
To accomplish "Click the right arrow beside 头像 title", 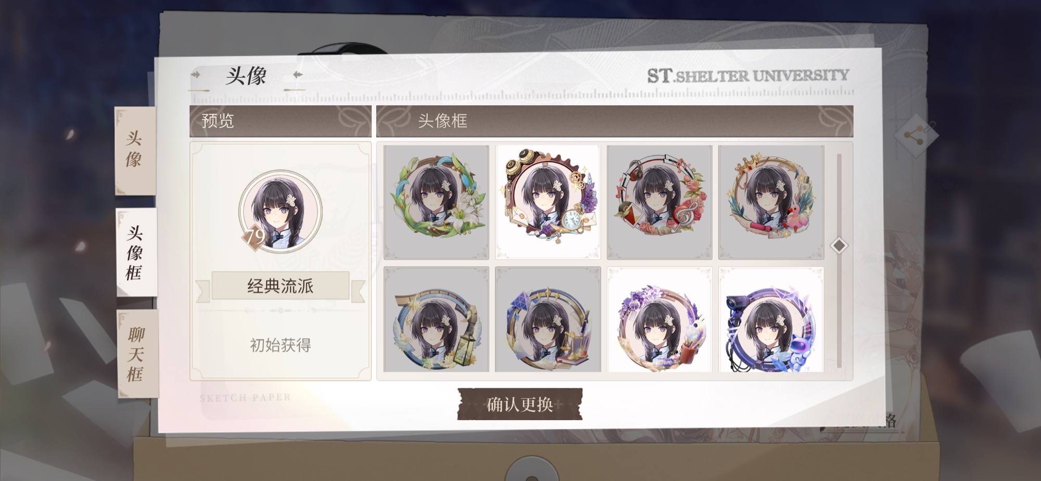I will tap(298, 75).
